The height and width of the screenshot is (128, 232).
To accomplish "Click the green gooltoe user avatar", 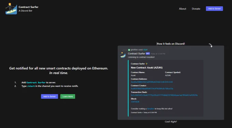I will [129, 50].
